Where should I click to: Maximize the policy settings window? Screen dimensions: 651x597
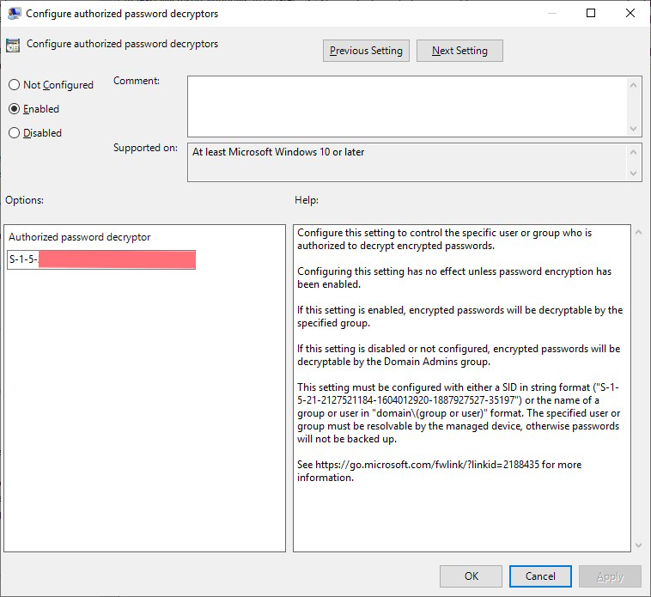tap(590, 14)
